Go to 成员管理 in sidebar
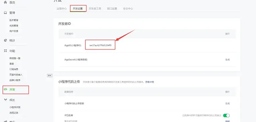The image size is (256, 122). (x=14, y=26)
